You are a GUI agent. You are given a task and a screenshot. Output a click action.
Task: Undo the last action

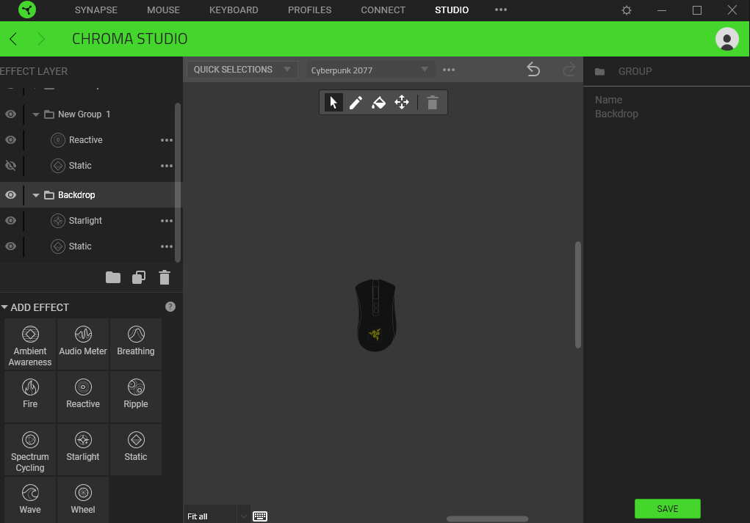(533, 70)
